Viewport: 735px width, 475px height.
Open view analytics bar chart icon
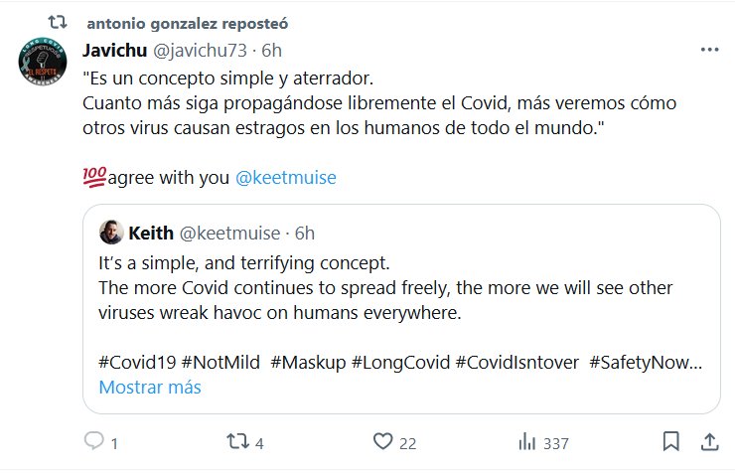tap(527, 442)
